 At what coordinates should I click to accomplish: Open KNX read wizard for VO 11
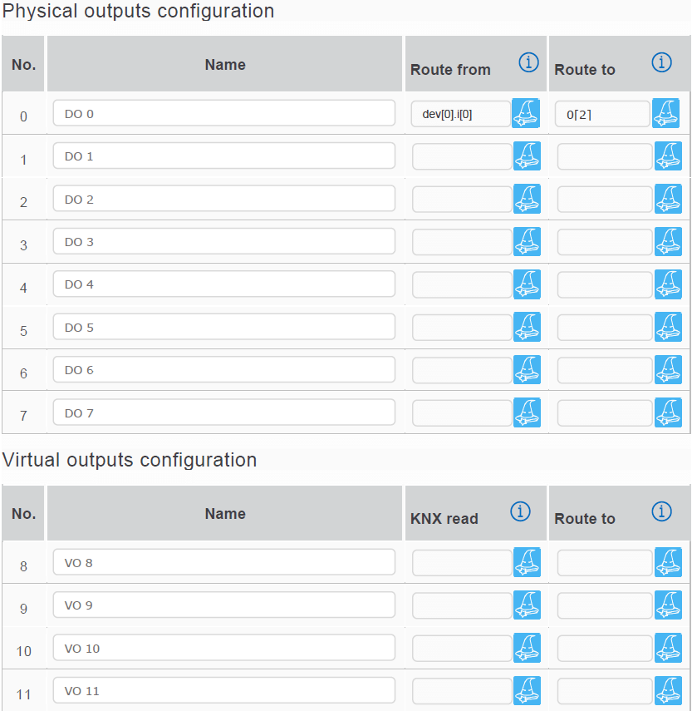point(527,690)
